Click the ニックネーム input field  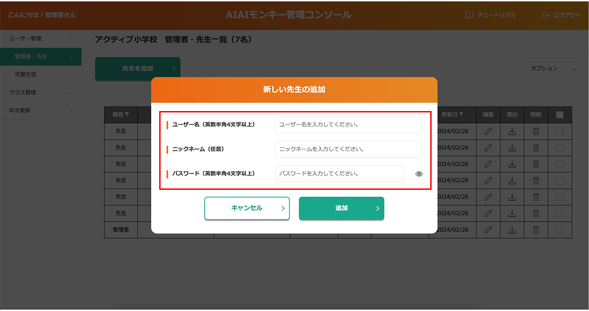[348, 149]
